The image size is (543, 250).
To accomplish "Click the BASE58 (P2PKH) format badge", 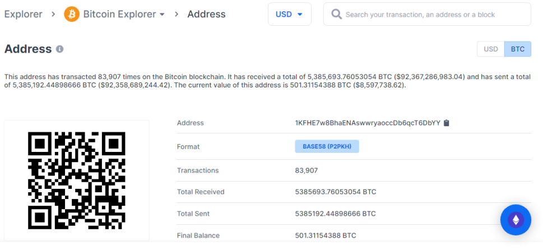I will pyautogui.click(x=327, y=146).
